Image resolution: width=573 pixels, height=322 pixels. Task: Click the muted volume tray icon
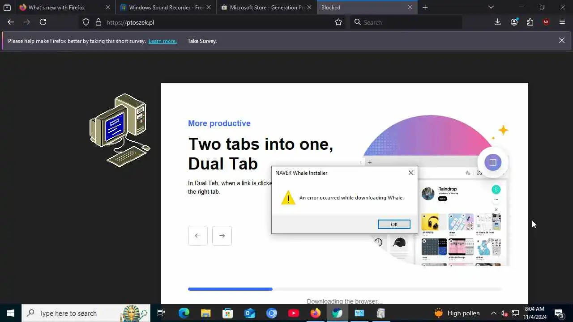504,313
